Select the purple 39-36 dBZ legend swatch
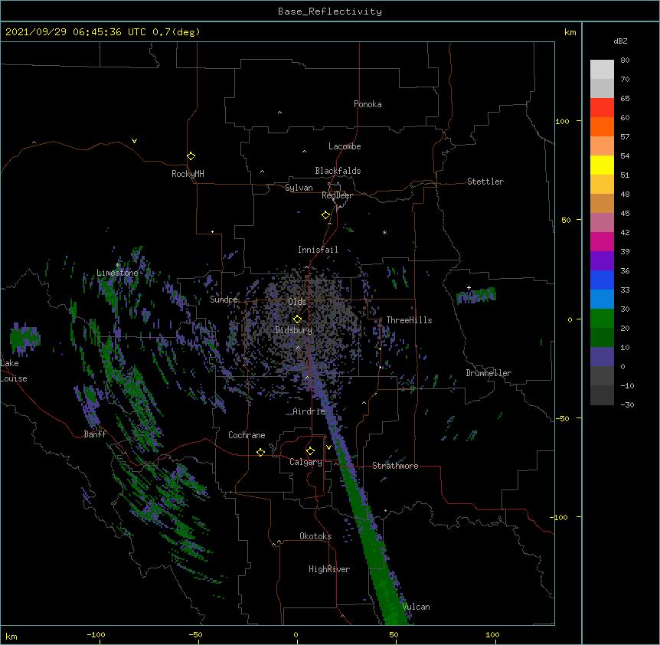 tap(602, 260)
